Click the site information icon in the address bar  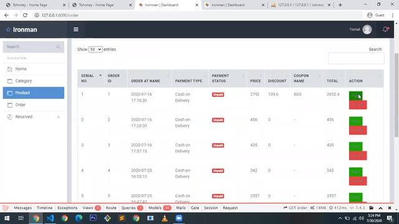click(37, 15)
